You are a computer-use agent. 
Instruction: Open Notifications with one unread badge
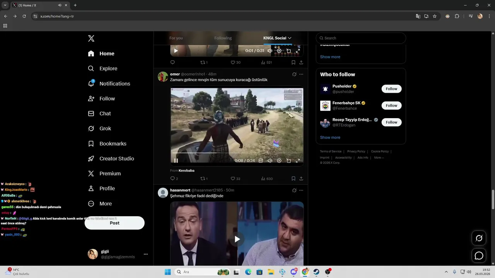click(x=109, y=83)
